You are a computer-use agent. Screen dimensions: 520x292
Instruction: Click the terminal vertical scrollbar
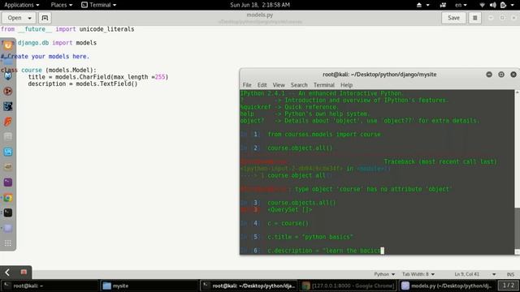517,228
